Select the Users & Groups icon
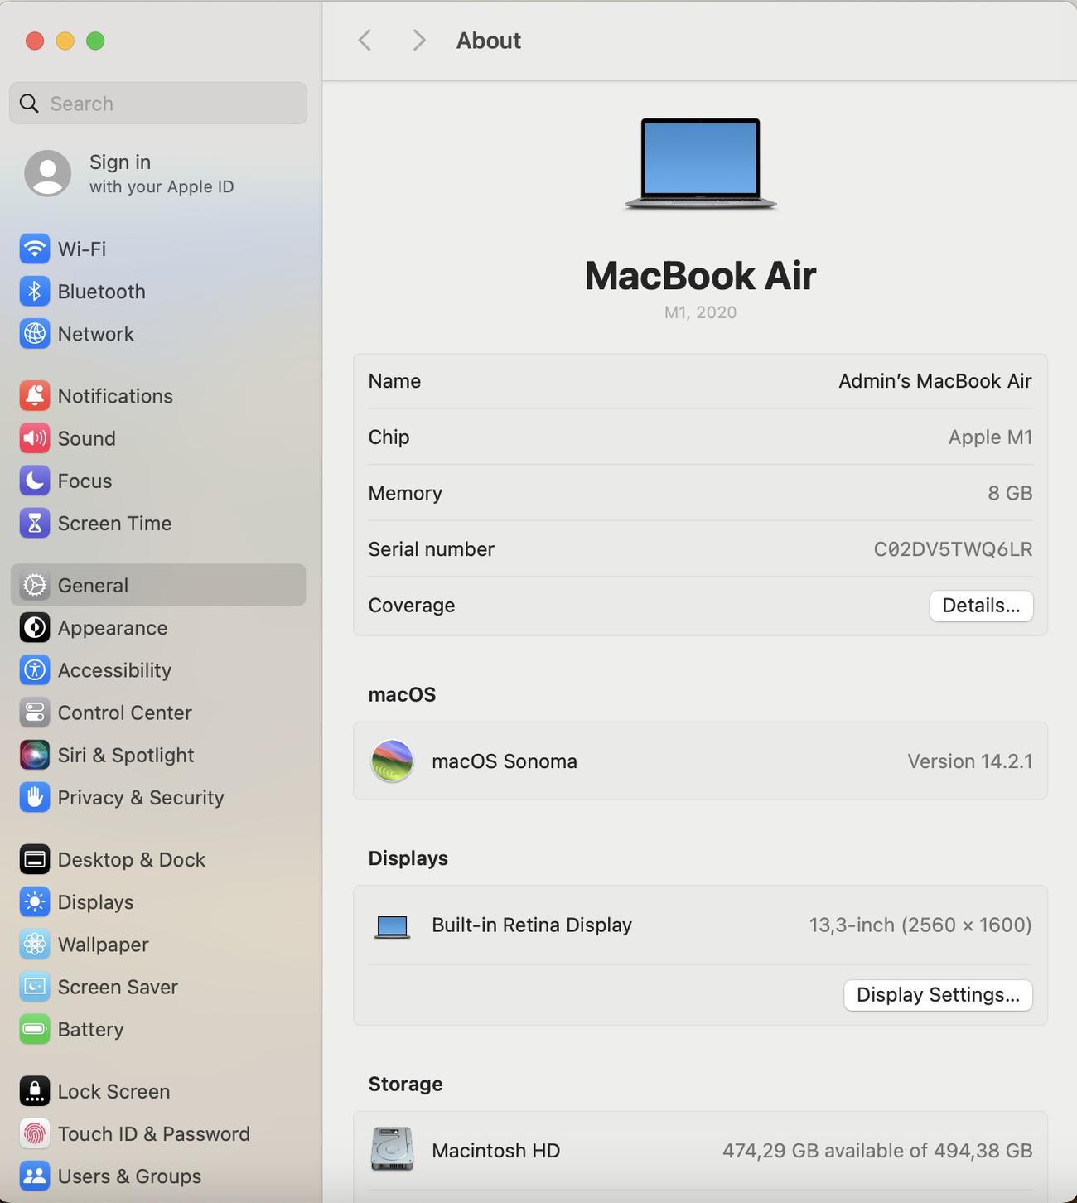The height and width of the screenshot is (1203, 1077). pyautogui.click(x=35, y=1176)
